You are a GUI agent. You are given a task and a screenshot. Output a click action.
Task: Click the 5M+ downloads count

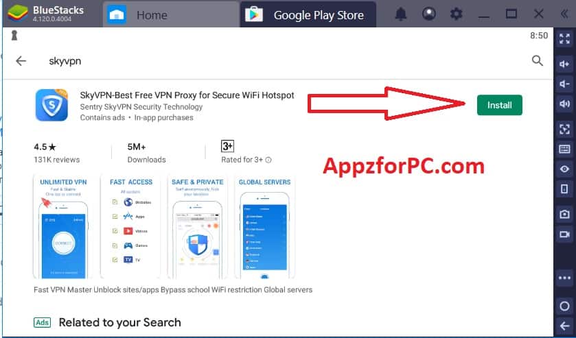(137, 147)
